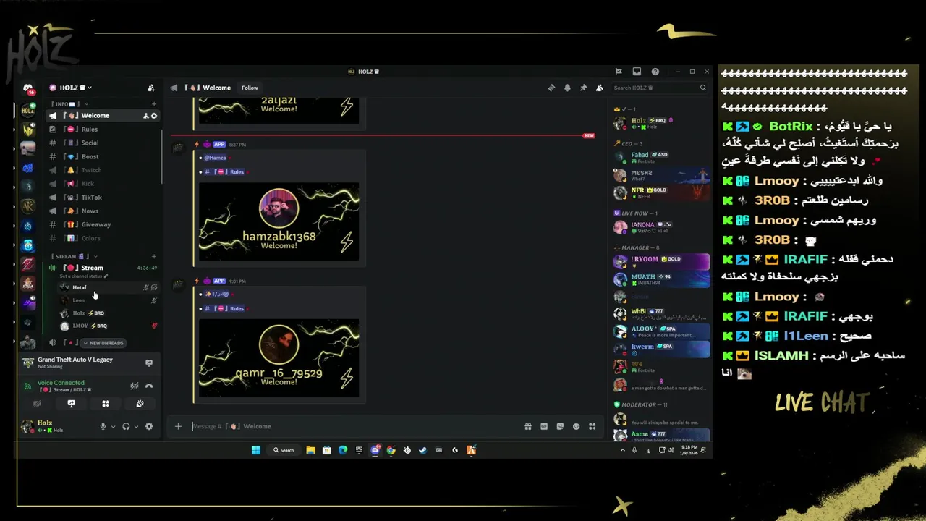Open hamzabk1368 welcome banner image

click(279, 221)
